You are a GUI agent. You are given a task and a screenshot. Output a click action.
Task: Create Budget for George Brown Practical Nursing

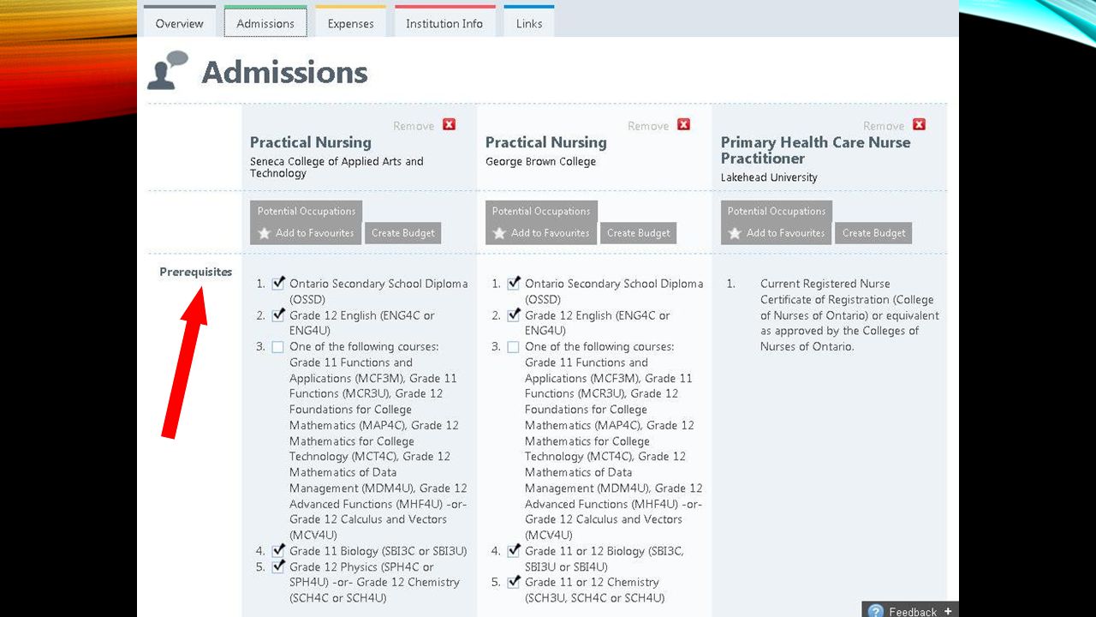tap(638, 233)
